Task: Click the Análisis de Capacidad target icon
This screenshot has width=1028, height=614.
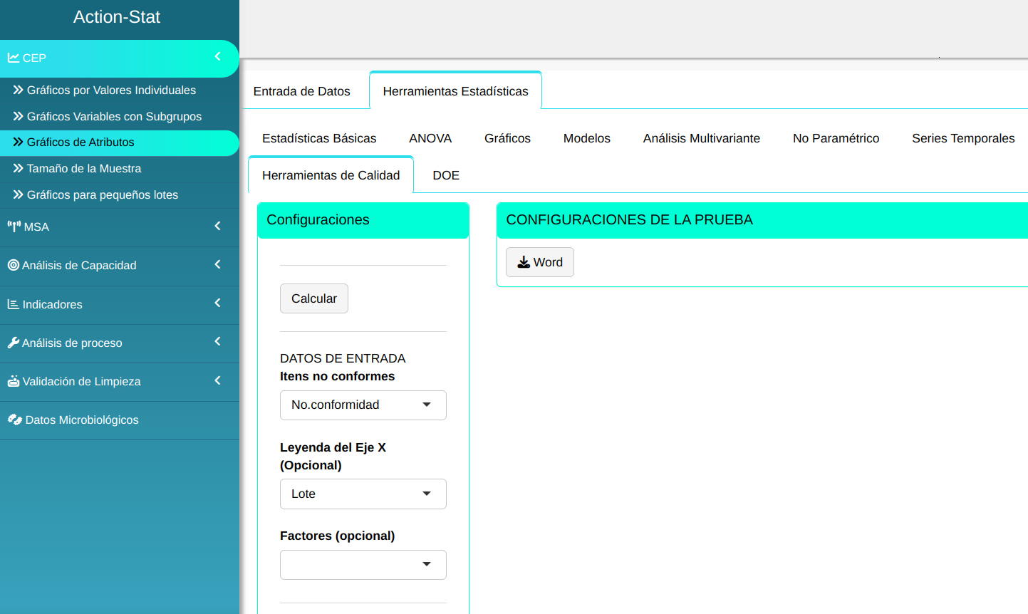Action: point(14,265)
